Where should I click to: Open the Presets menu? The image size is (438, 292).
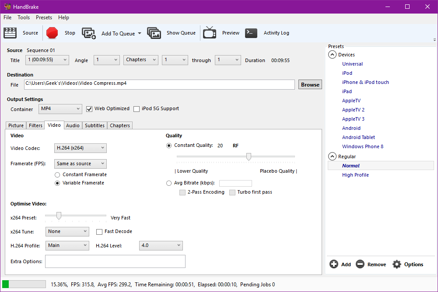(x=44, y=17)
